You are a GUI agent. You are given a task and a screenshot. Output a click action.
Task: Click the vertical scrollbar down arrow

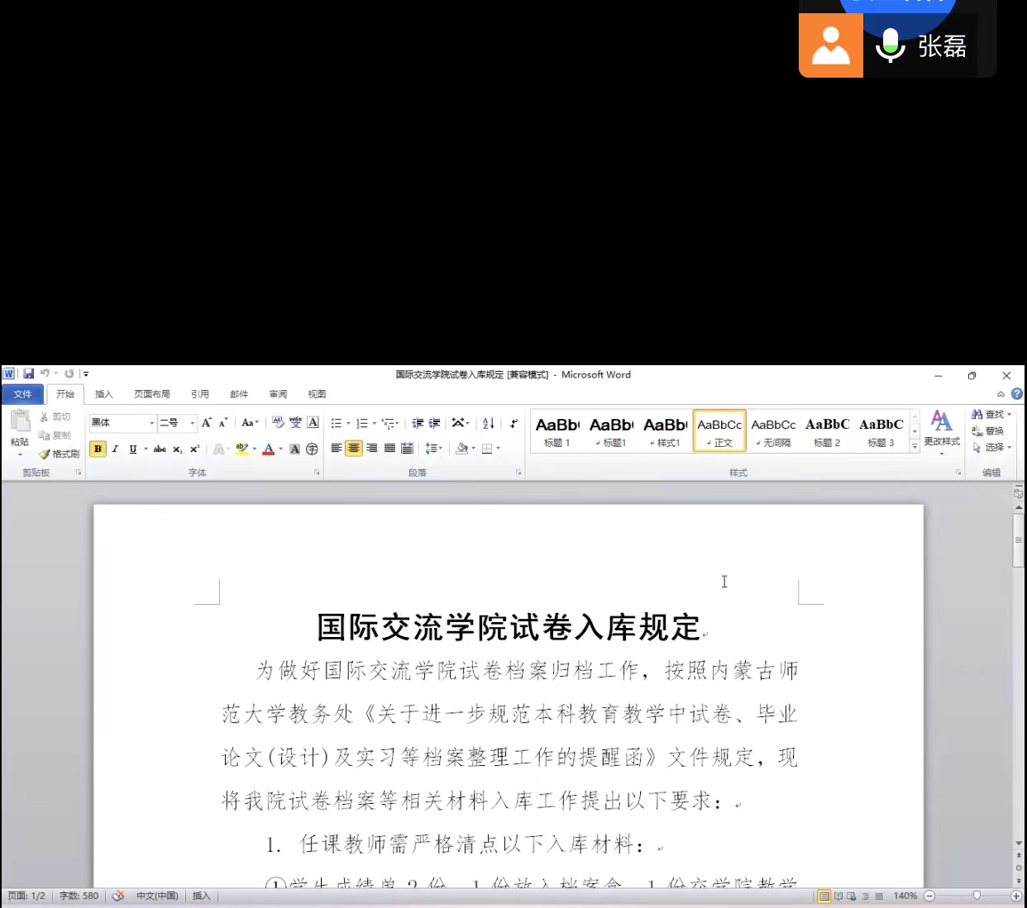(1019, 843)
